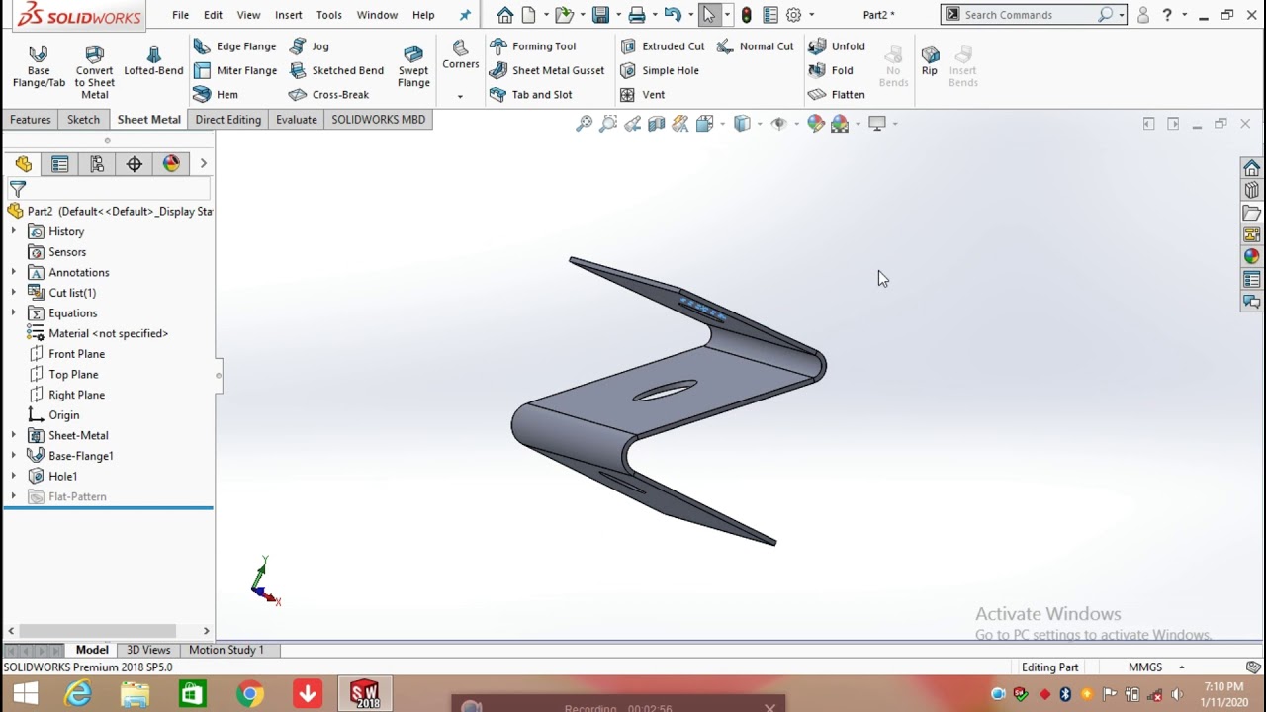This screenshot has height=712, width=1266.
Task: Select the Fold tool
Action: pos(831,70)
